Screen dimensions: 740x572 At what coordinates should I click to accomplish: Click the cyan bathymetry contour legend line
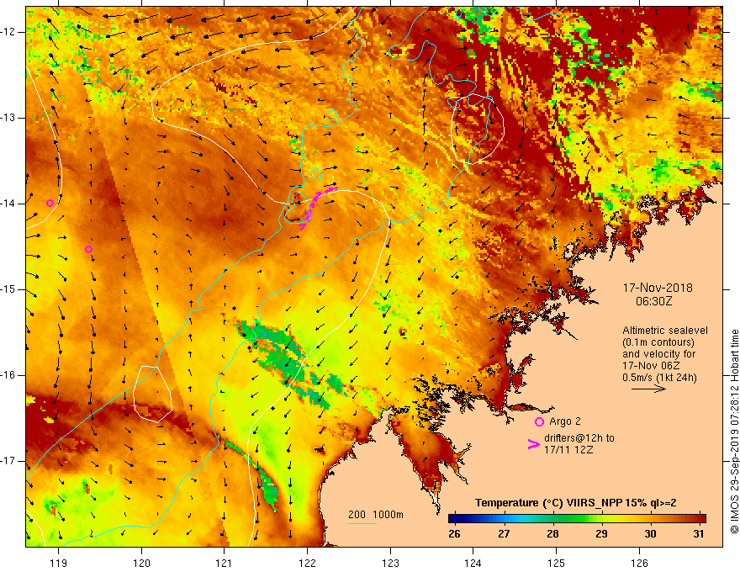coord(362,523)
